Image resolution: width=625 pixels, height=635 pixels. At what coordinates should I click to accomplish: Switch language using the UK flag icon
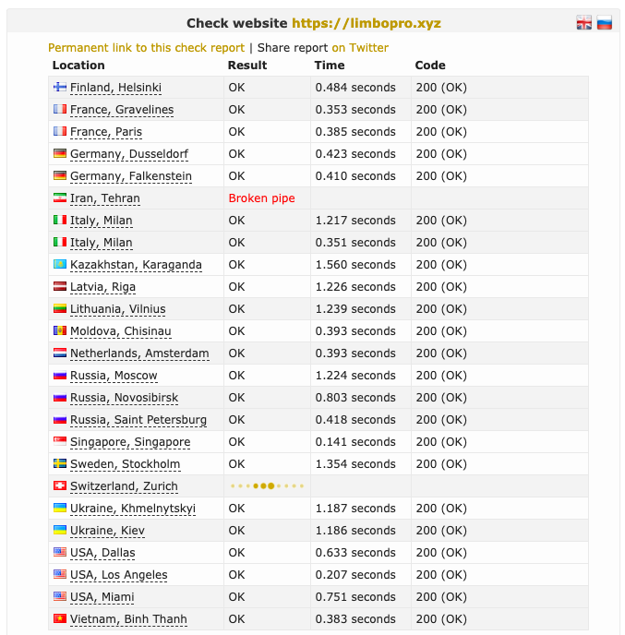[583, 23]
